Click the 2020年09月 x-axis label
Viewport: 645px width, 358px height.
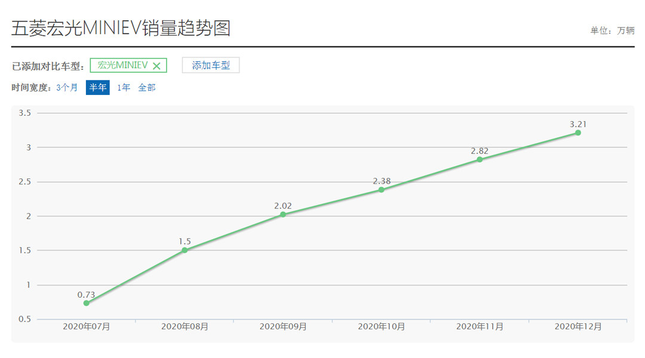[x=283, y=327]
